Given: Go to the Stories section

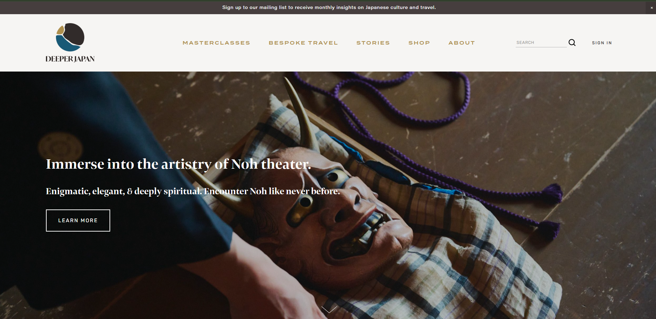Looking at the screenshot, I should click(373, 43).
